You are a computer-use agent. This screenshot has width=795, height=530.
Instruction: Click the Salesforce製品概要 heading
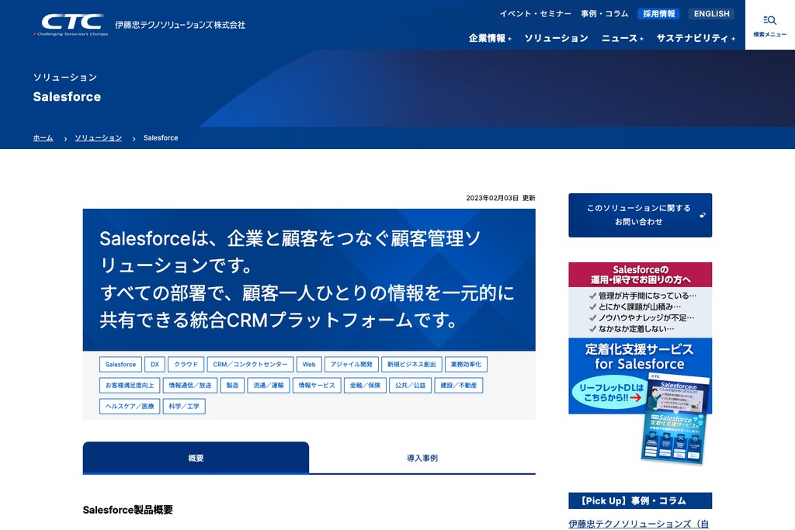point(128,510)
